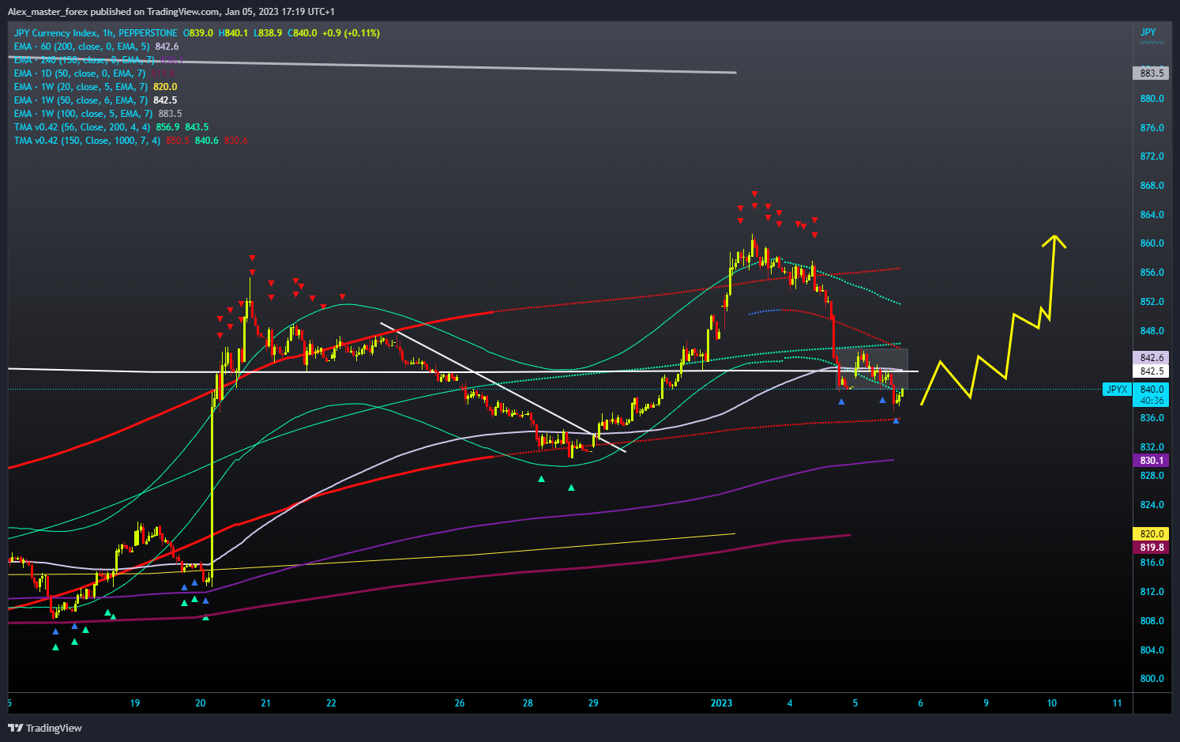Select the EMA · 1W (100, close, 5) legend
This screenshot has height=742, width=1180.
point(83,114)
